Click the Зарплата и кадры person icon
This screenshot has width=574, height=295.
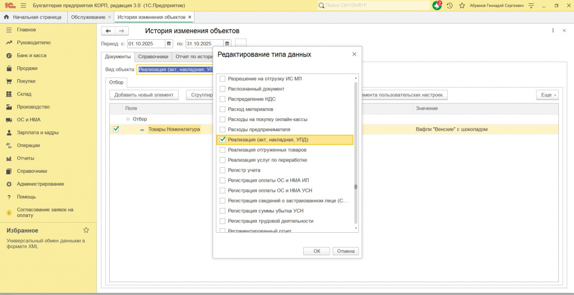9,132
